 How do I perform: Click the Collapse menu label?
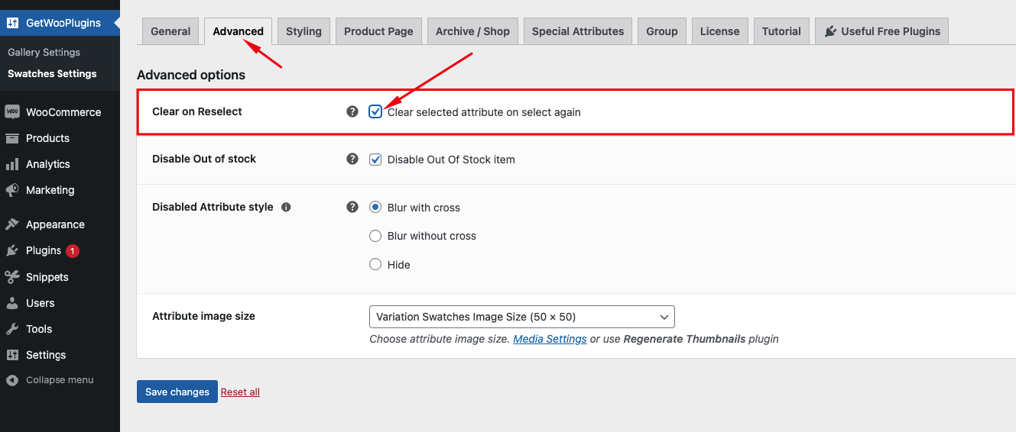(x=60, y=380)
